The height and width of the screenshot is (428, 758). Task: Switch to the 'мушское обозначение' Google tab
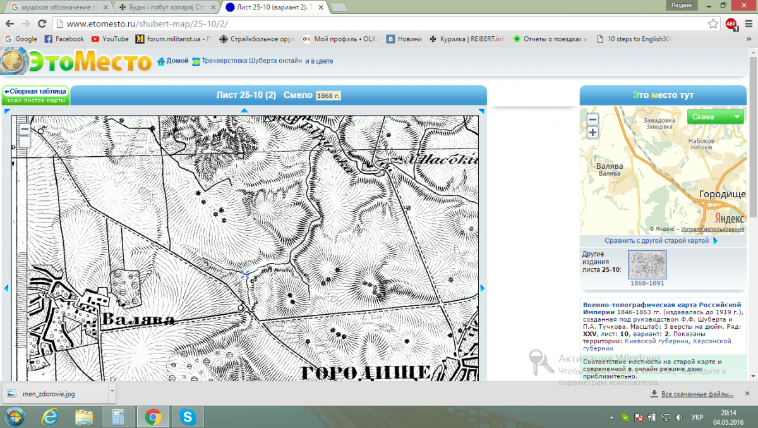tap(57, 7)
